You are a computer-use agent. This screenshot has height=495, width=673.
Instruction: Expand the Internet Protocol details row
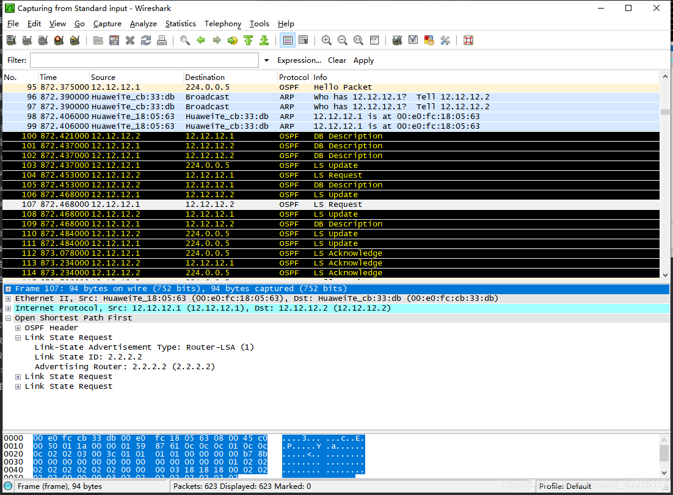[x=8, y=308]
